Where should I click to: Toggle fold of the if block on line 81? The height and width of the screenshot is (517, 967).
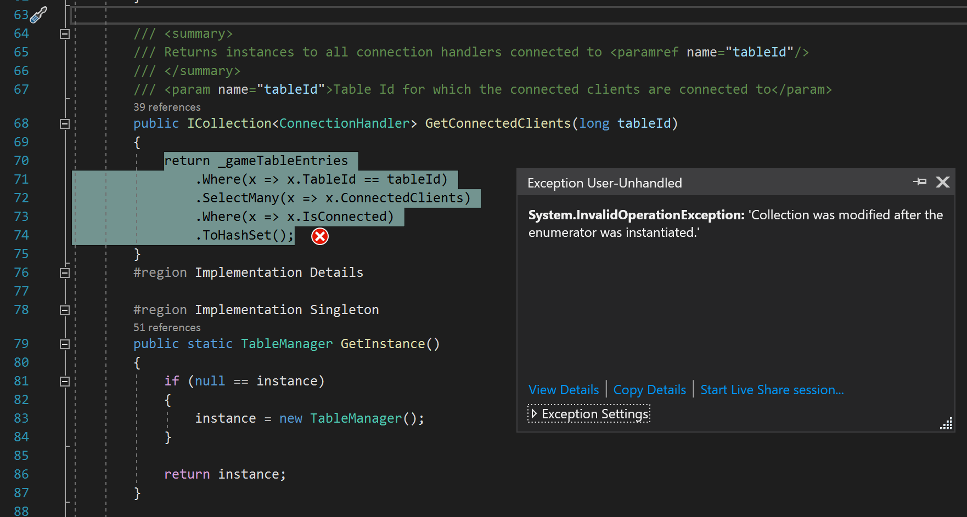(x=64, y=380)
